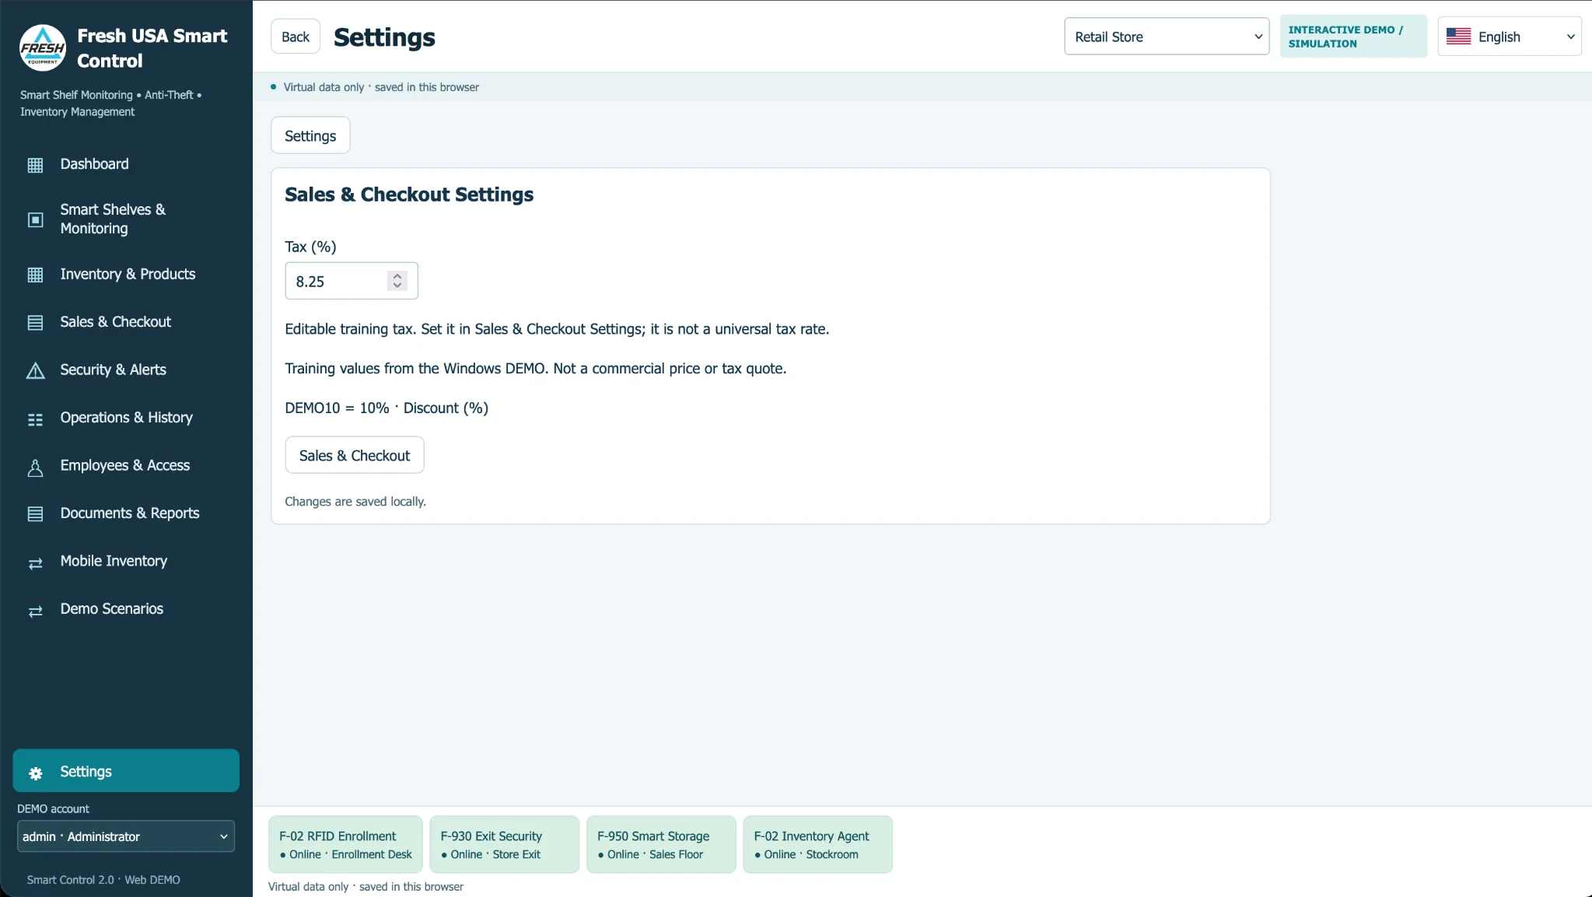Click the 'Smart Control 2.0 · Web DEMO' text
Screen dimensions: 1592x897
pyautogui.click(x=103, y=880)
